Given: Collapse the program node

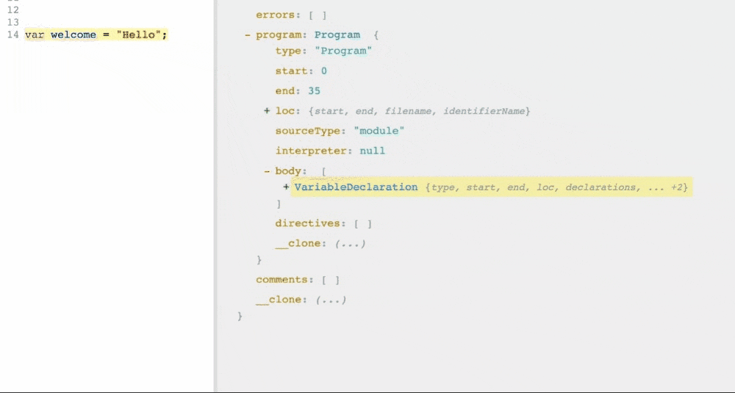Looking at the screenshot, I should 247,35.
